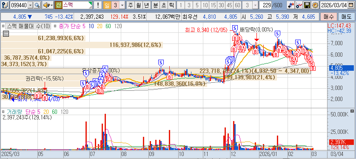
Task: Save chart with the floppy disk icon
Action: click(307, 5)
